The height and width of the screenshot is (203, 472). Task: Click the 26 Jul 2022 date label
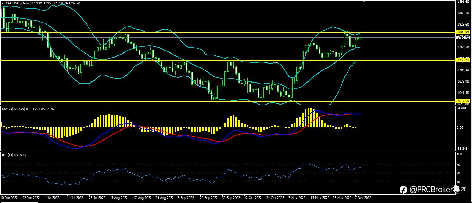pos(97,198)
